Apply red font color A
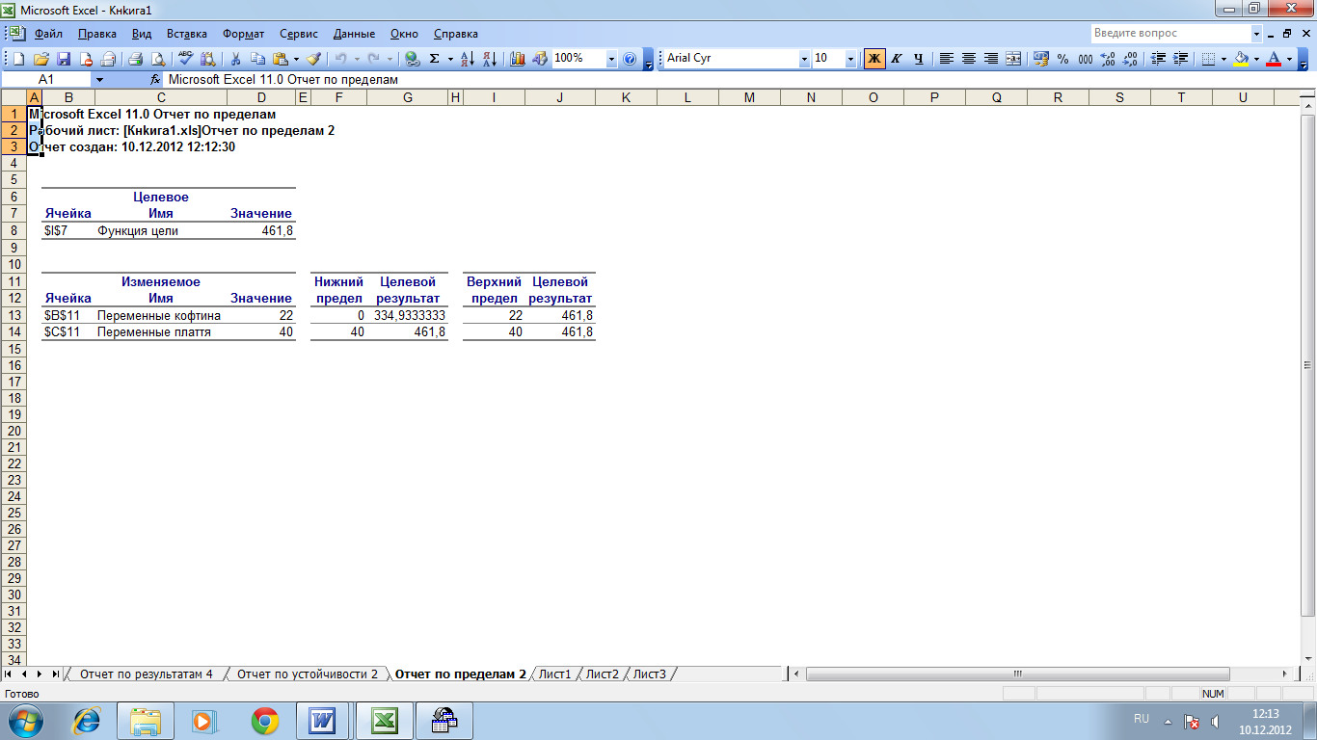 coord(1274,59)
